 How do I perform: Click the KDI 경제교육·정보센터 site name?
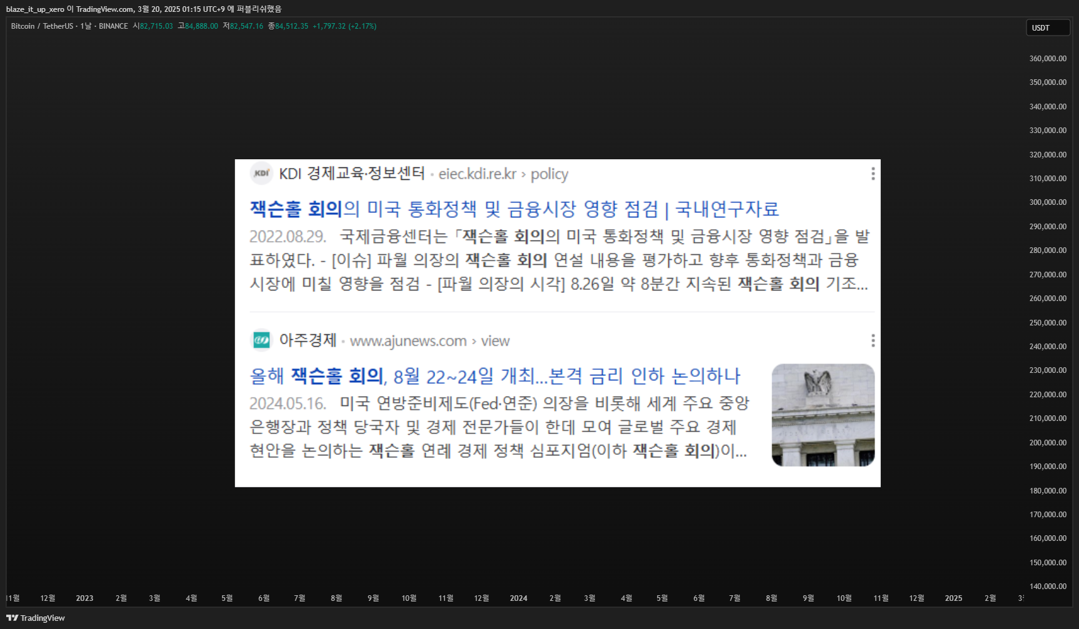[352, 174]
